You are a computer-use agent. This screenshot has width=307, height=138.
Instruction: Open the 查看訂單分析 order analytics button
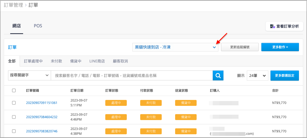pyautogui.click(x=284, y=26)
